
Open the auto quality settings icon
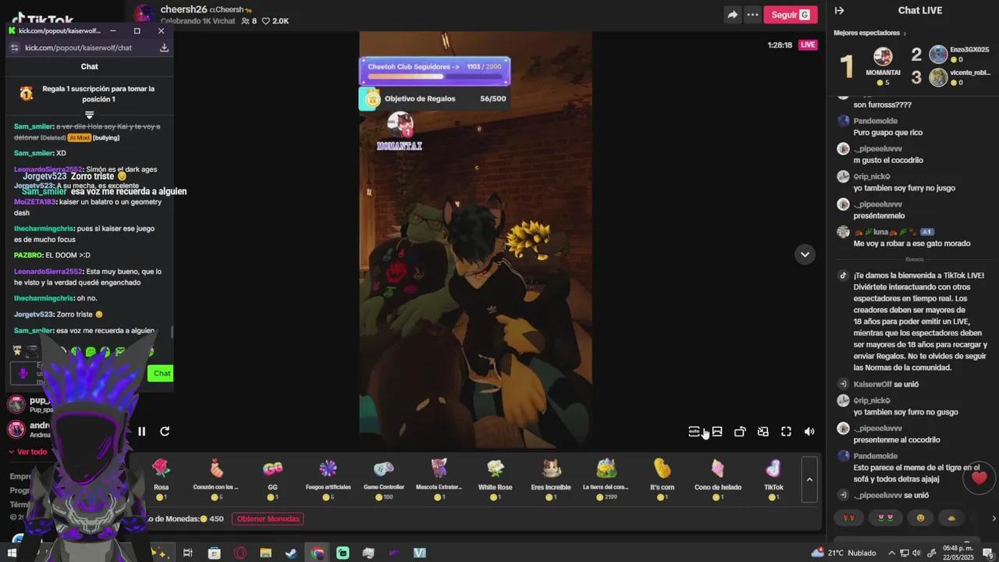coord(694,432)
